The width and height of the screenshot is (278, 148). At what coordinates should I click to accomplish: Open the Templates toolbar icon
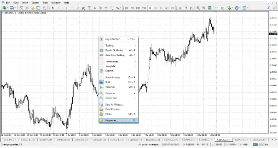tap(244, 8)
